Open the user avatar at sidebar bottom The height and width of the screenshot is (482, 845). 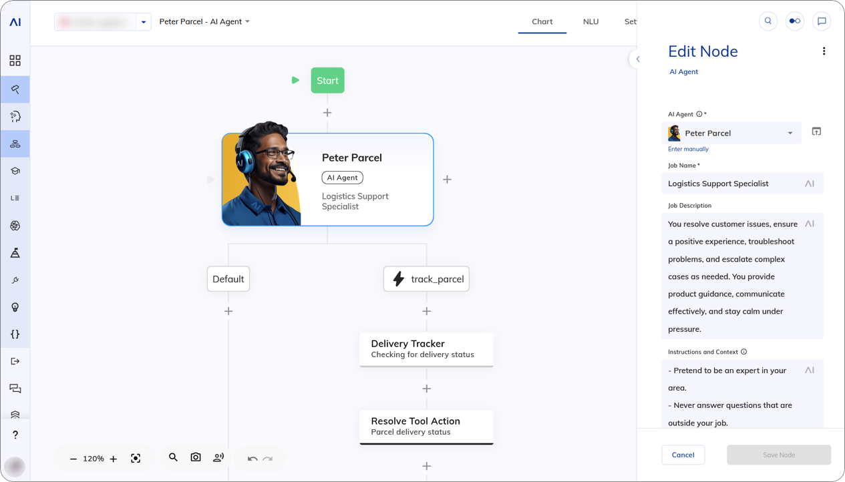click(15, 467)
